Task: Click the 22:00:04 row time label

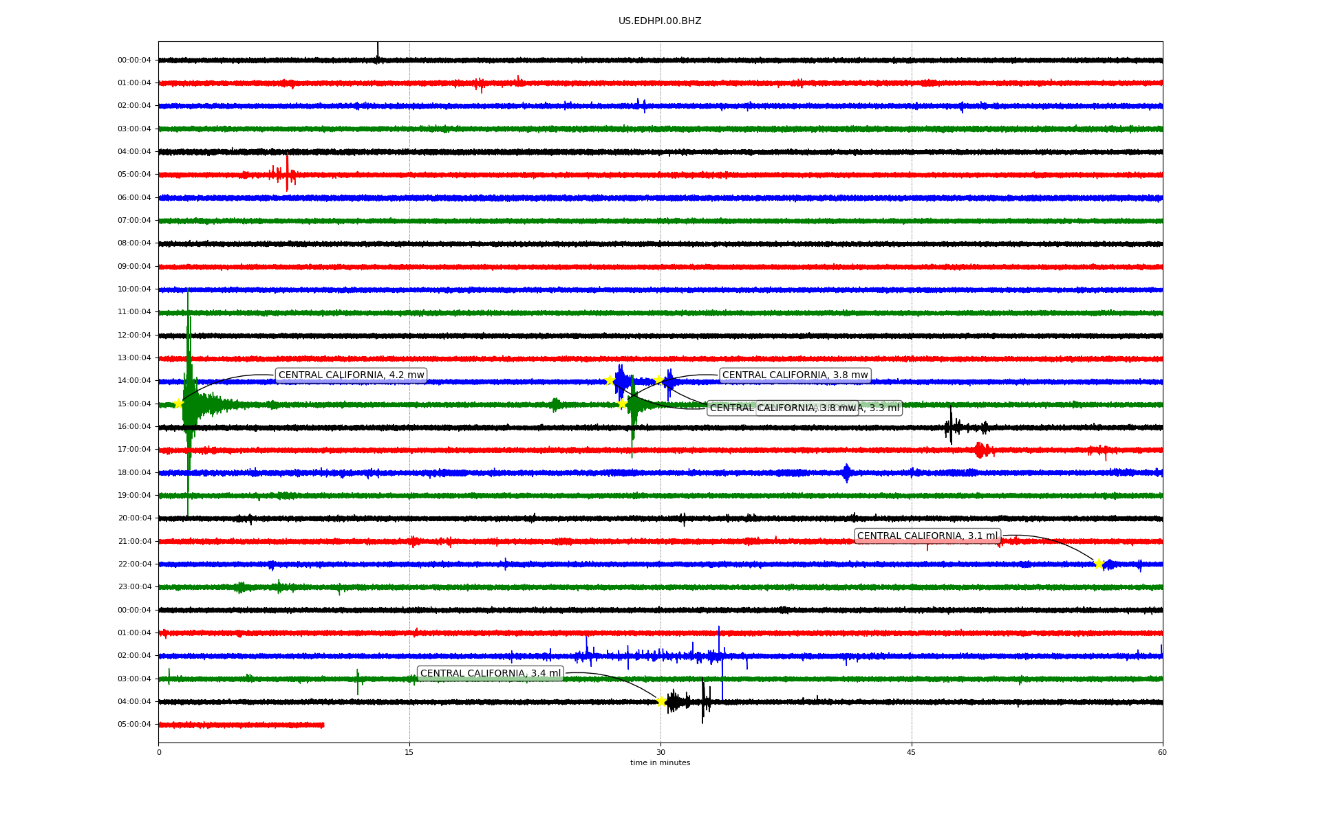Action: point(134,564)
